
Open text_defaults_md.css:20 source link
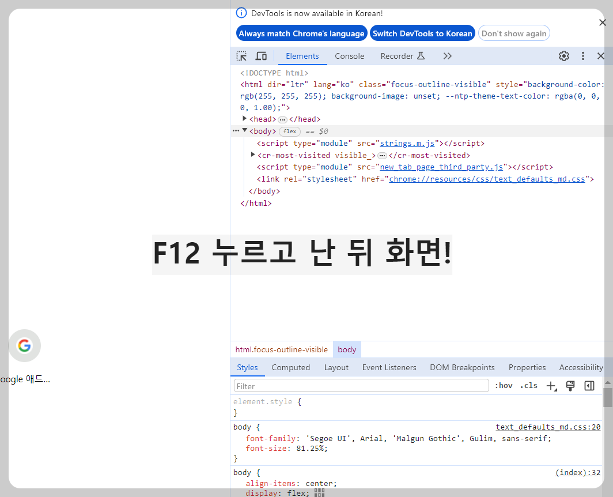548,427
